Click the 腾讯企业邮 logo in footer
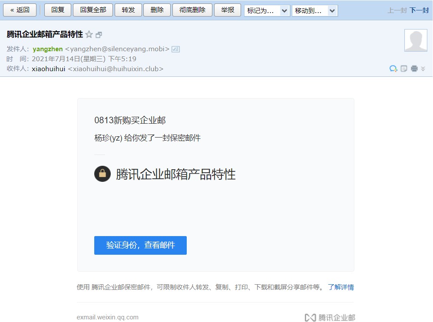 [330, 318]
